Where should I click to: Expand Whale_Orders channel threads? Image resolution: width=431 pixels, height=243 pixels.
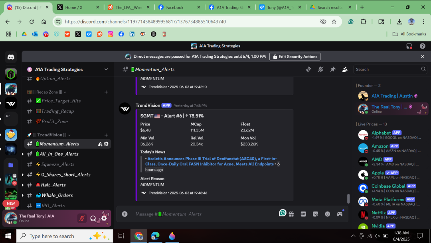pos(23,195)
